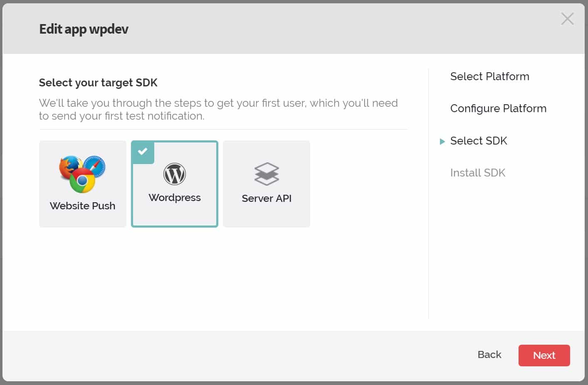Click the Select SDK step label
This screenshot has width=588, height=385.
pos(479,141)
